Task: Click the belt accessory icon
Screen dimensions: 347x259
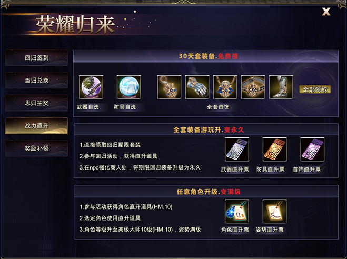Action: (253, 87)
